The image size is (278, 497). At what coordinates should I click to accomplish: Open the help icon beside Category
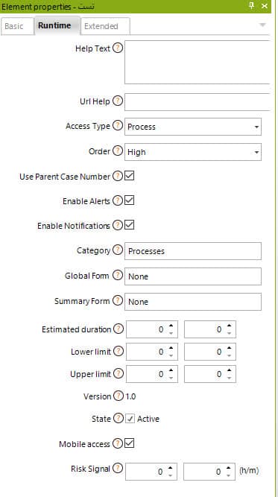[x=118, y=250]
